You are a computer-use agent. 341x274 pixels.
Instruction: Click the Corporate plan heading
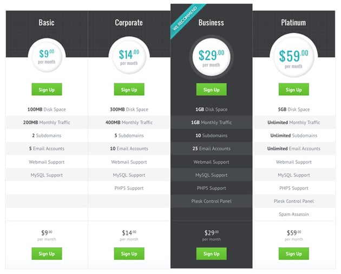click(129, 23)
